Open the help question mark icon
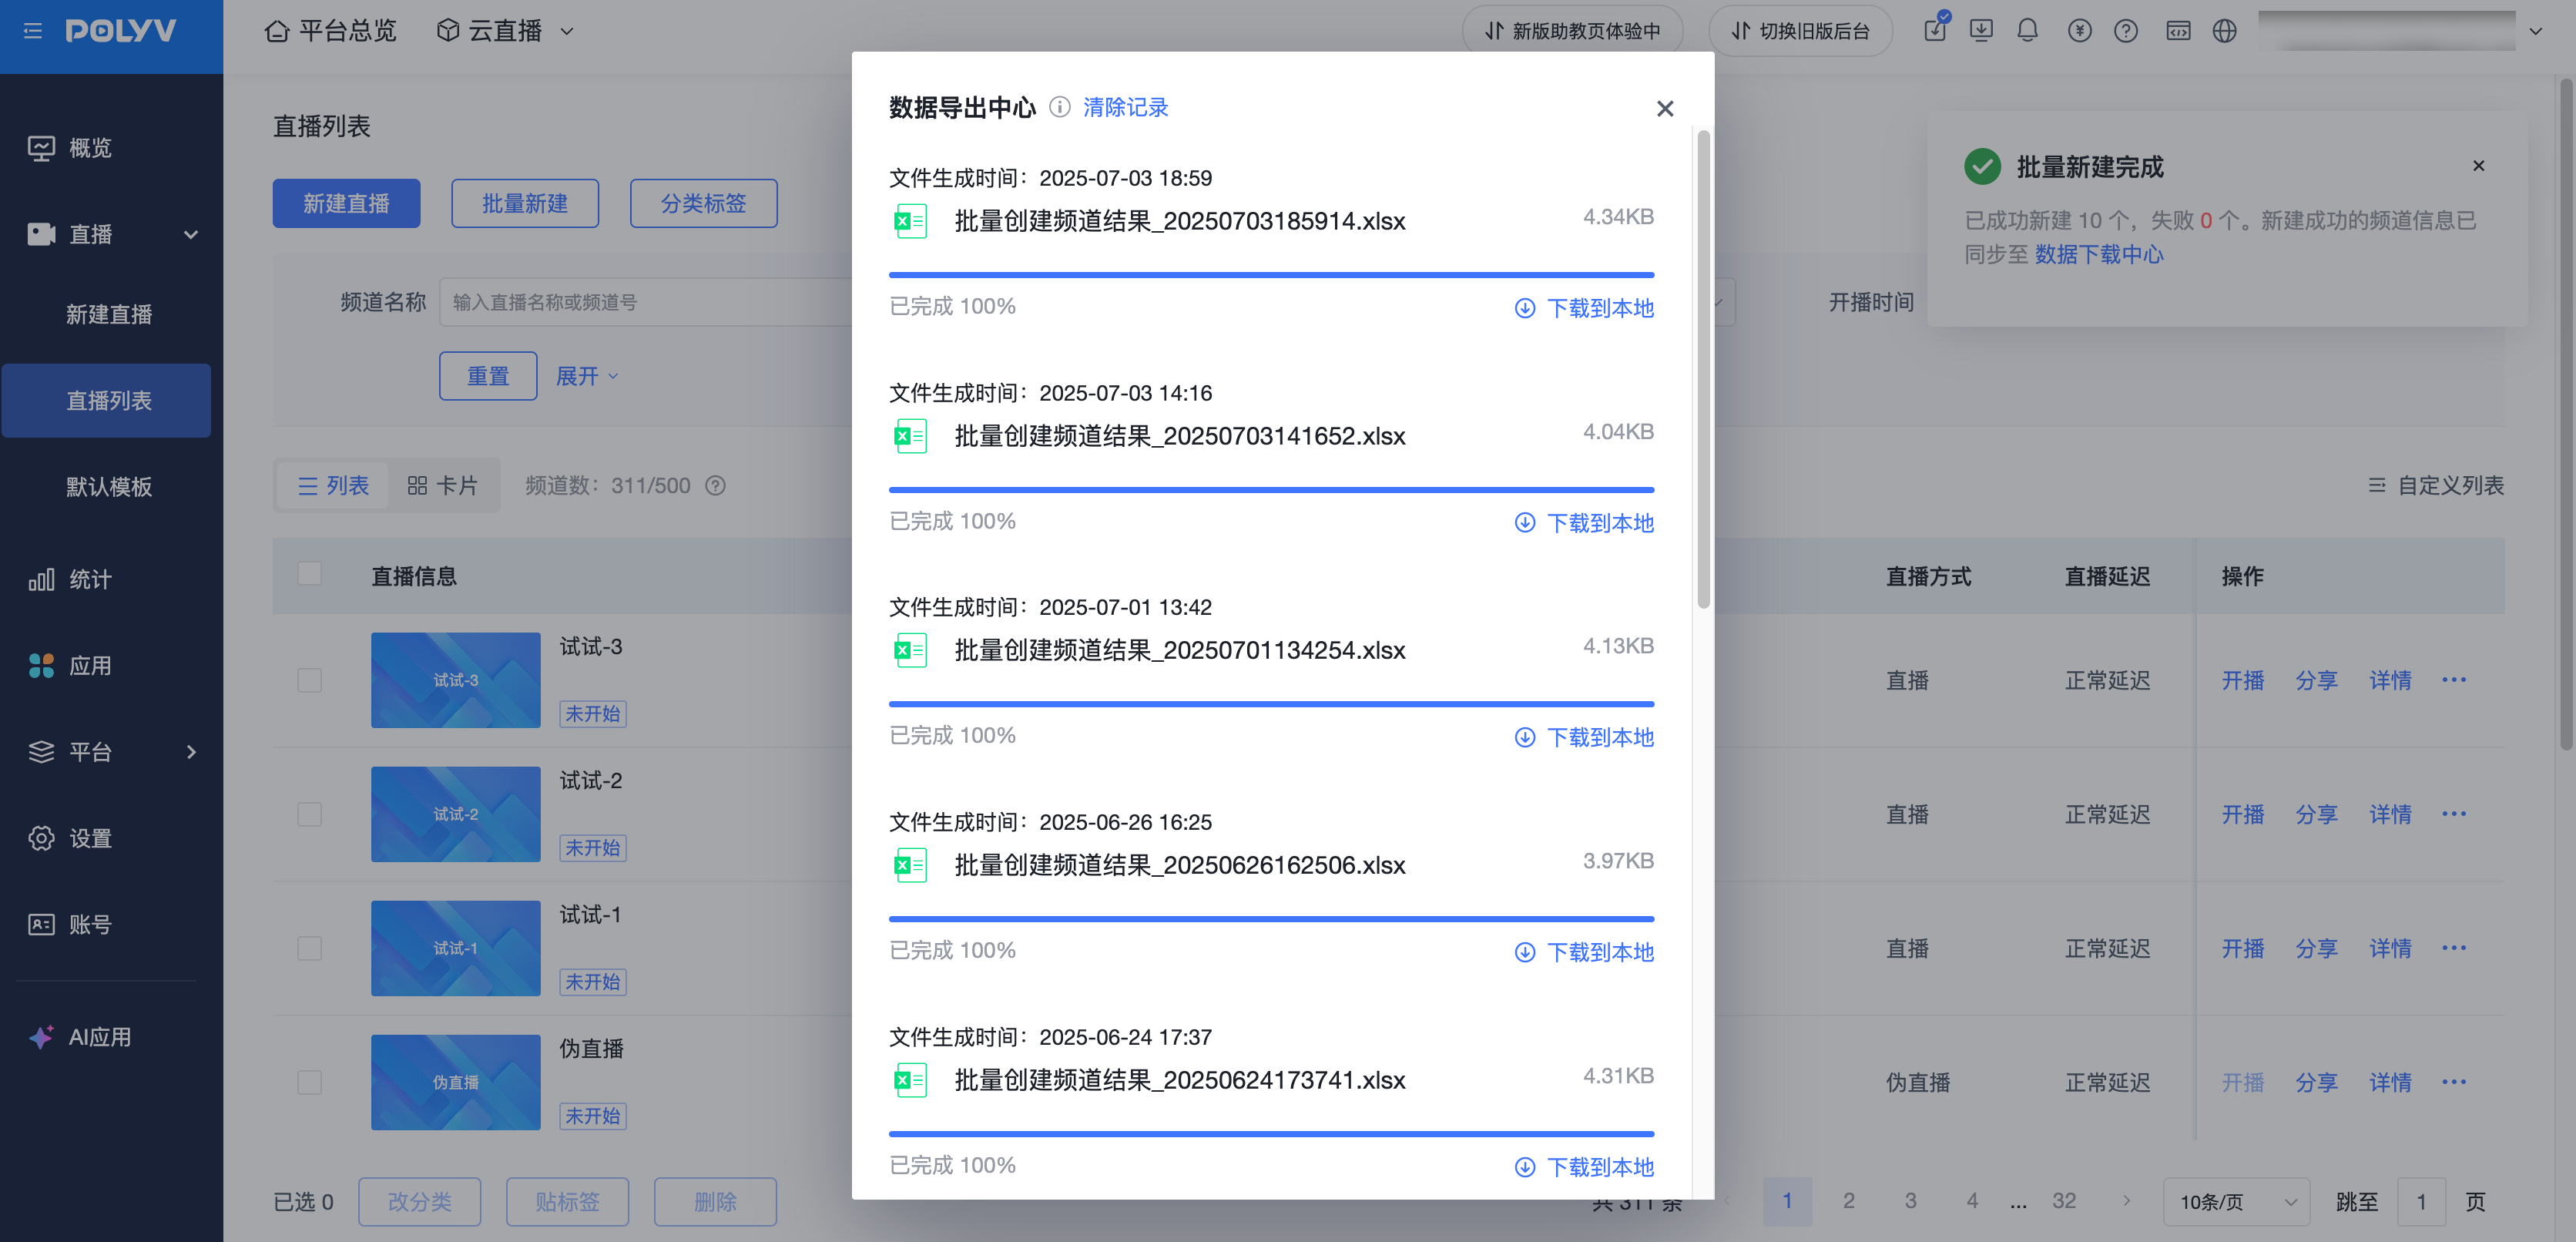Screen dimensions: 2576x1242 point(2126,31)
